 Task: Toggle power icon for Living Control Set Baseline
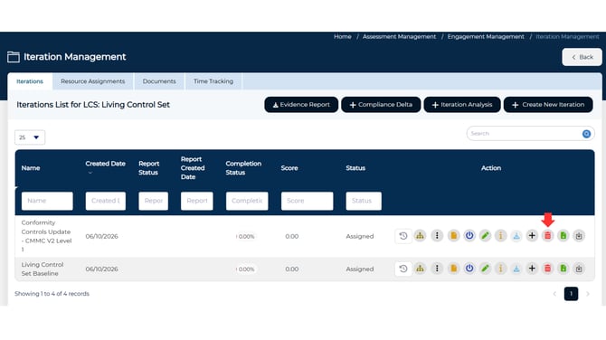(x=469, y=269)
